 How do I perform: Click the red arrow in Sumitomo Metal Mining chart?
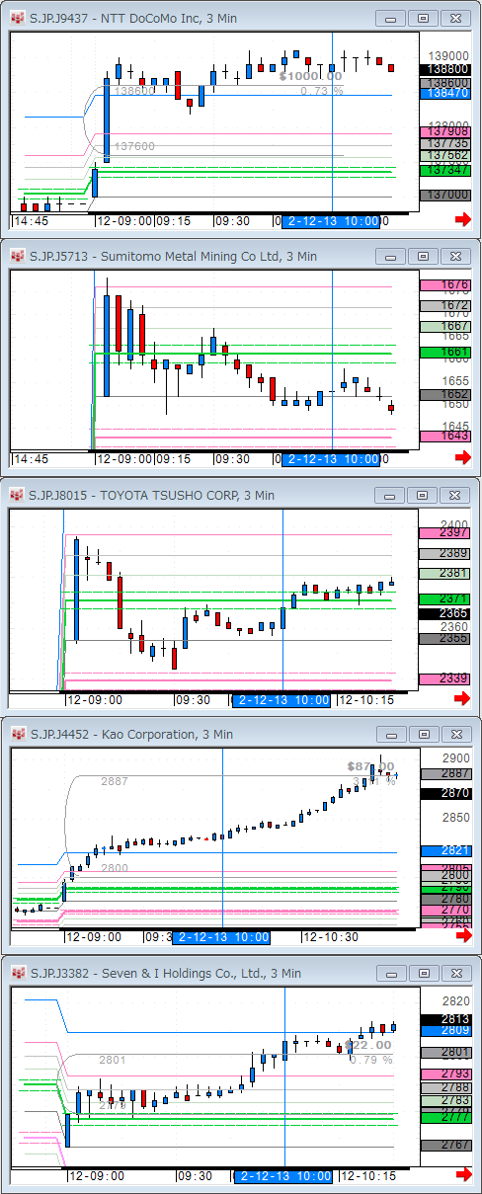[x=462, y=458]
